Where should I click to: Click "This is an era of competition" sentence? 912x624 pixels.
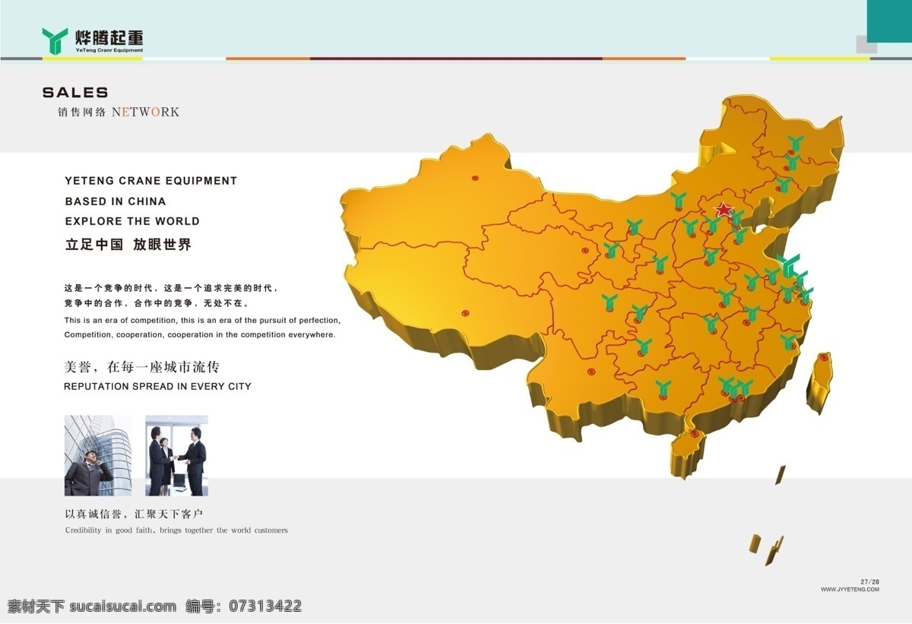[203, 321]
